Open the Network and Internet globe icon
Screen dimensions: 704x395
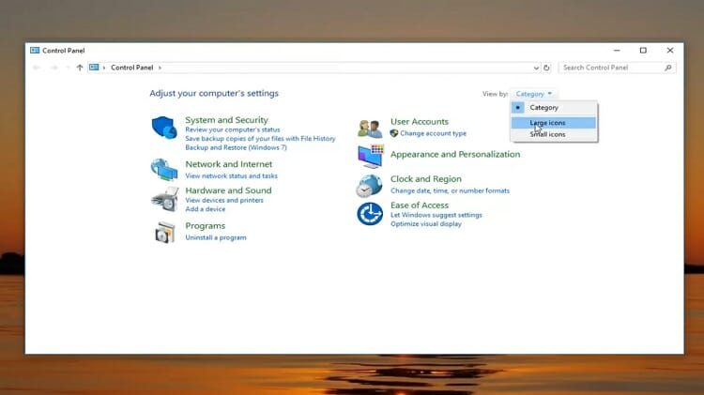click(x=164, y=170)
